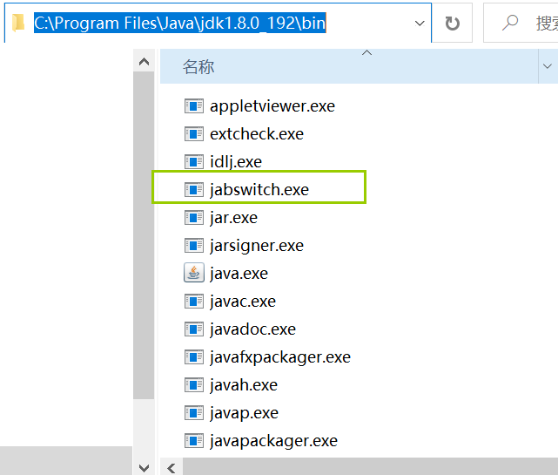Viewport: 558px width, 475px height.
Task: Select the file name idlj.exe
Action: point(236,162)
